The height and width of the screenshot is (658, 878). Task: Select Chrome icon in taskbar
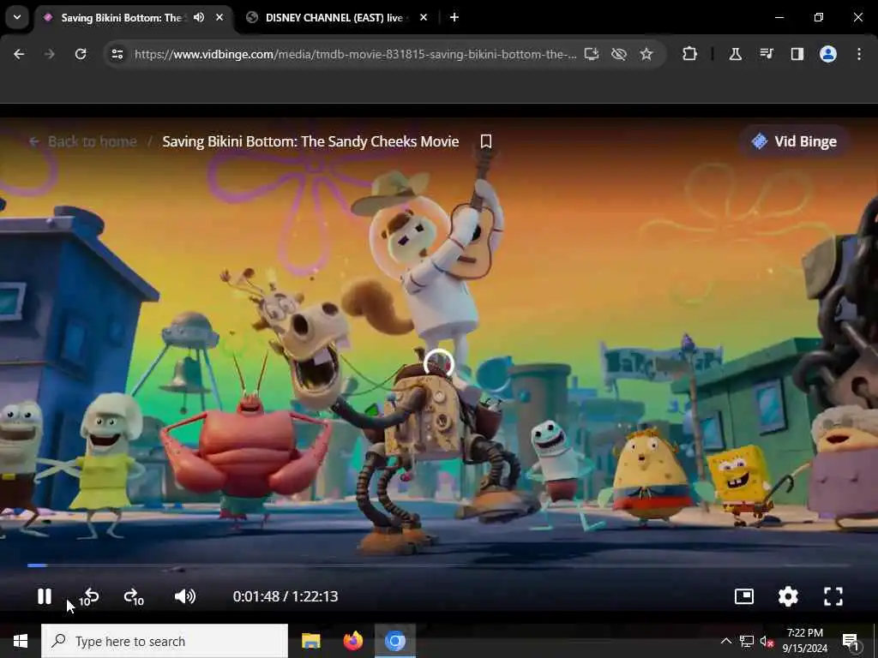point(394,641)
